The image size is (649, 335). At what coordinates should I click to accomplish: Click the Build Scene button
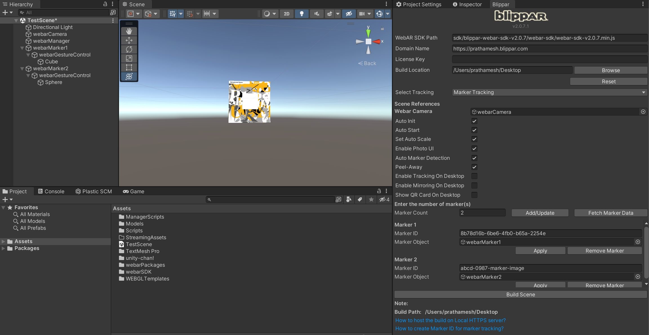pyautogui.click(x=520, y=294)
